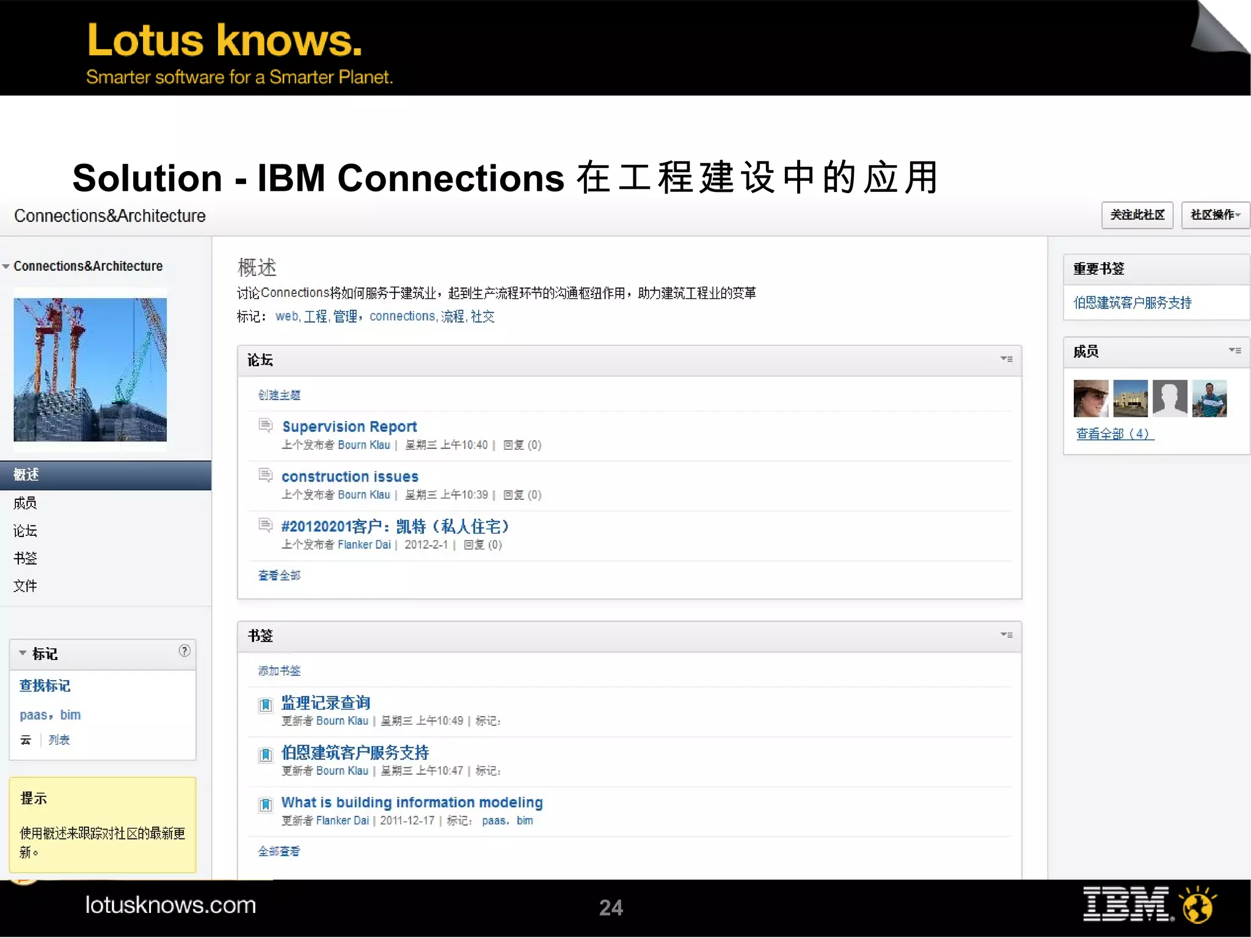The height and width of the screenshot is (938, 1251).
Task: Click the construction issues topic icon
Action: 265,475
